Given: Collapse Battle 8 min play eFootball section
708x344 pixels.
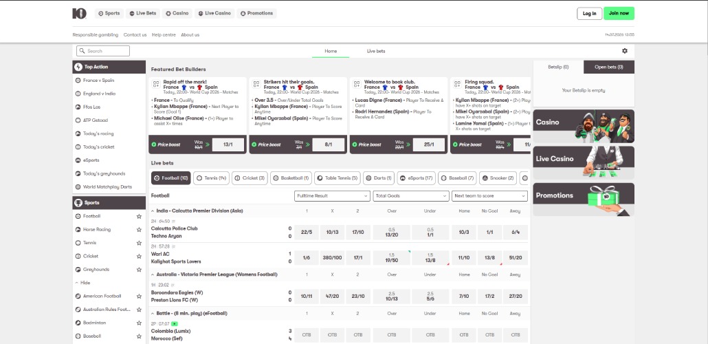Looking at the screenshot, I should tap(153, 314).
